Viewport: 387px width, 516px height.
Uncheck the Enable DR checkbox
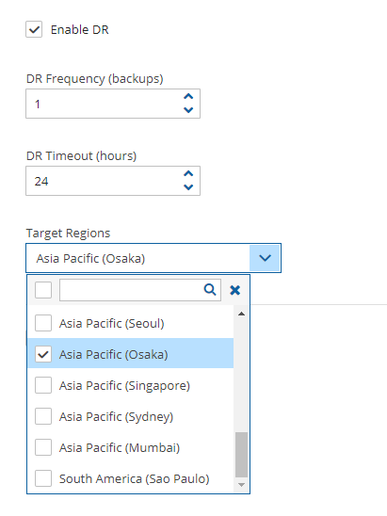pos(34,29)
